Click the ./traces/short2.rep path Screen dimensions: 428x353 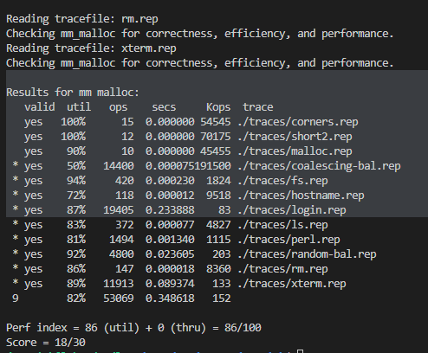pyautogui.click(x=295, y=137)
